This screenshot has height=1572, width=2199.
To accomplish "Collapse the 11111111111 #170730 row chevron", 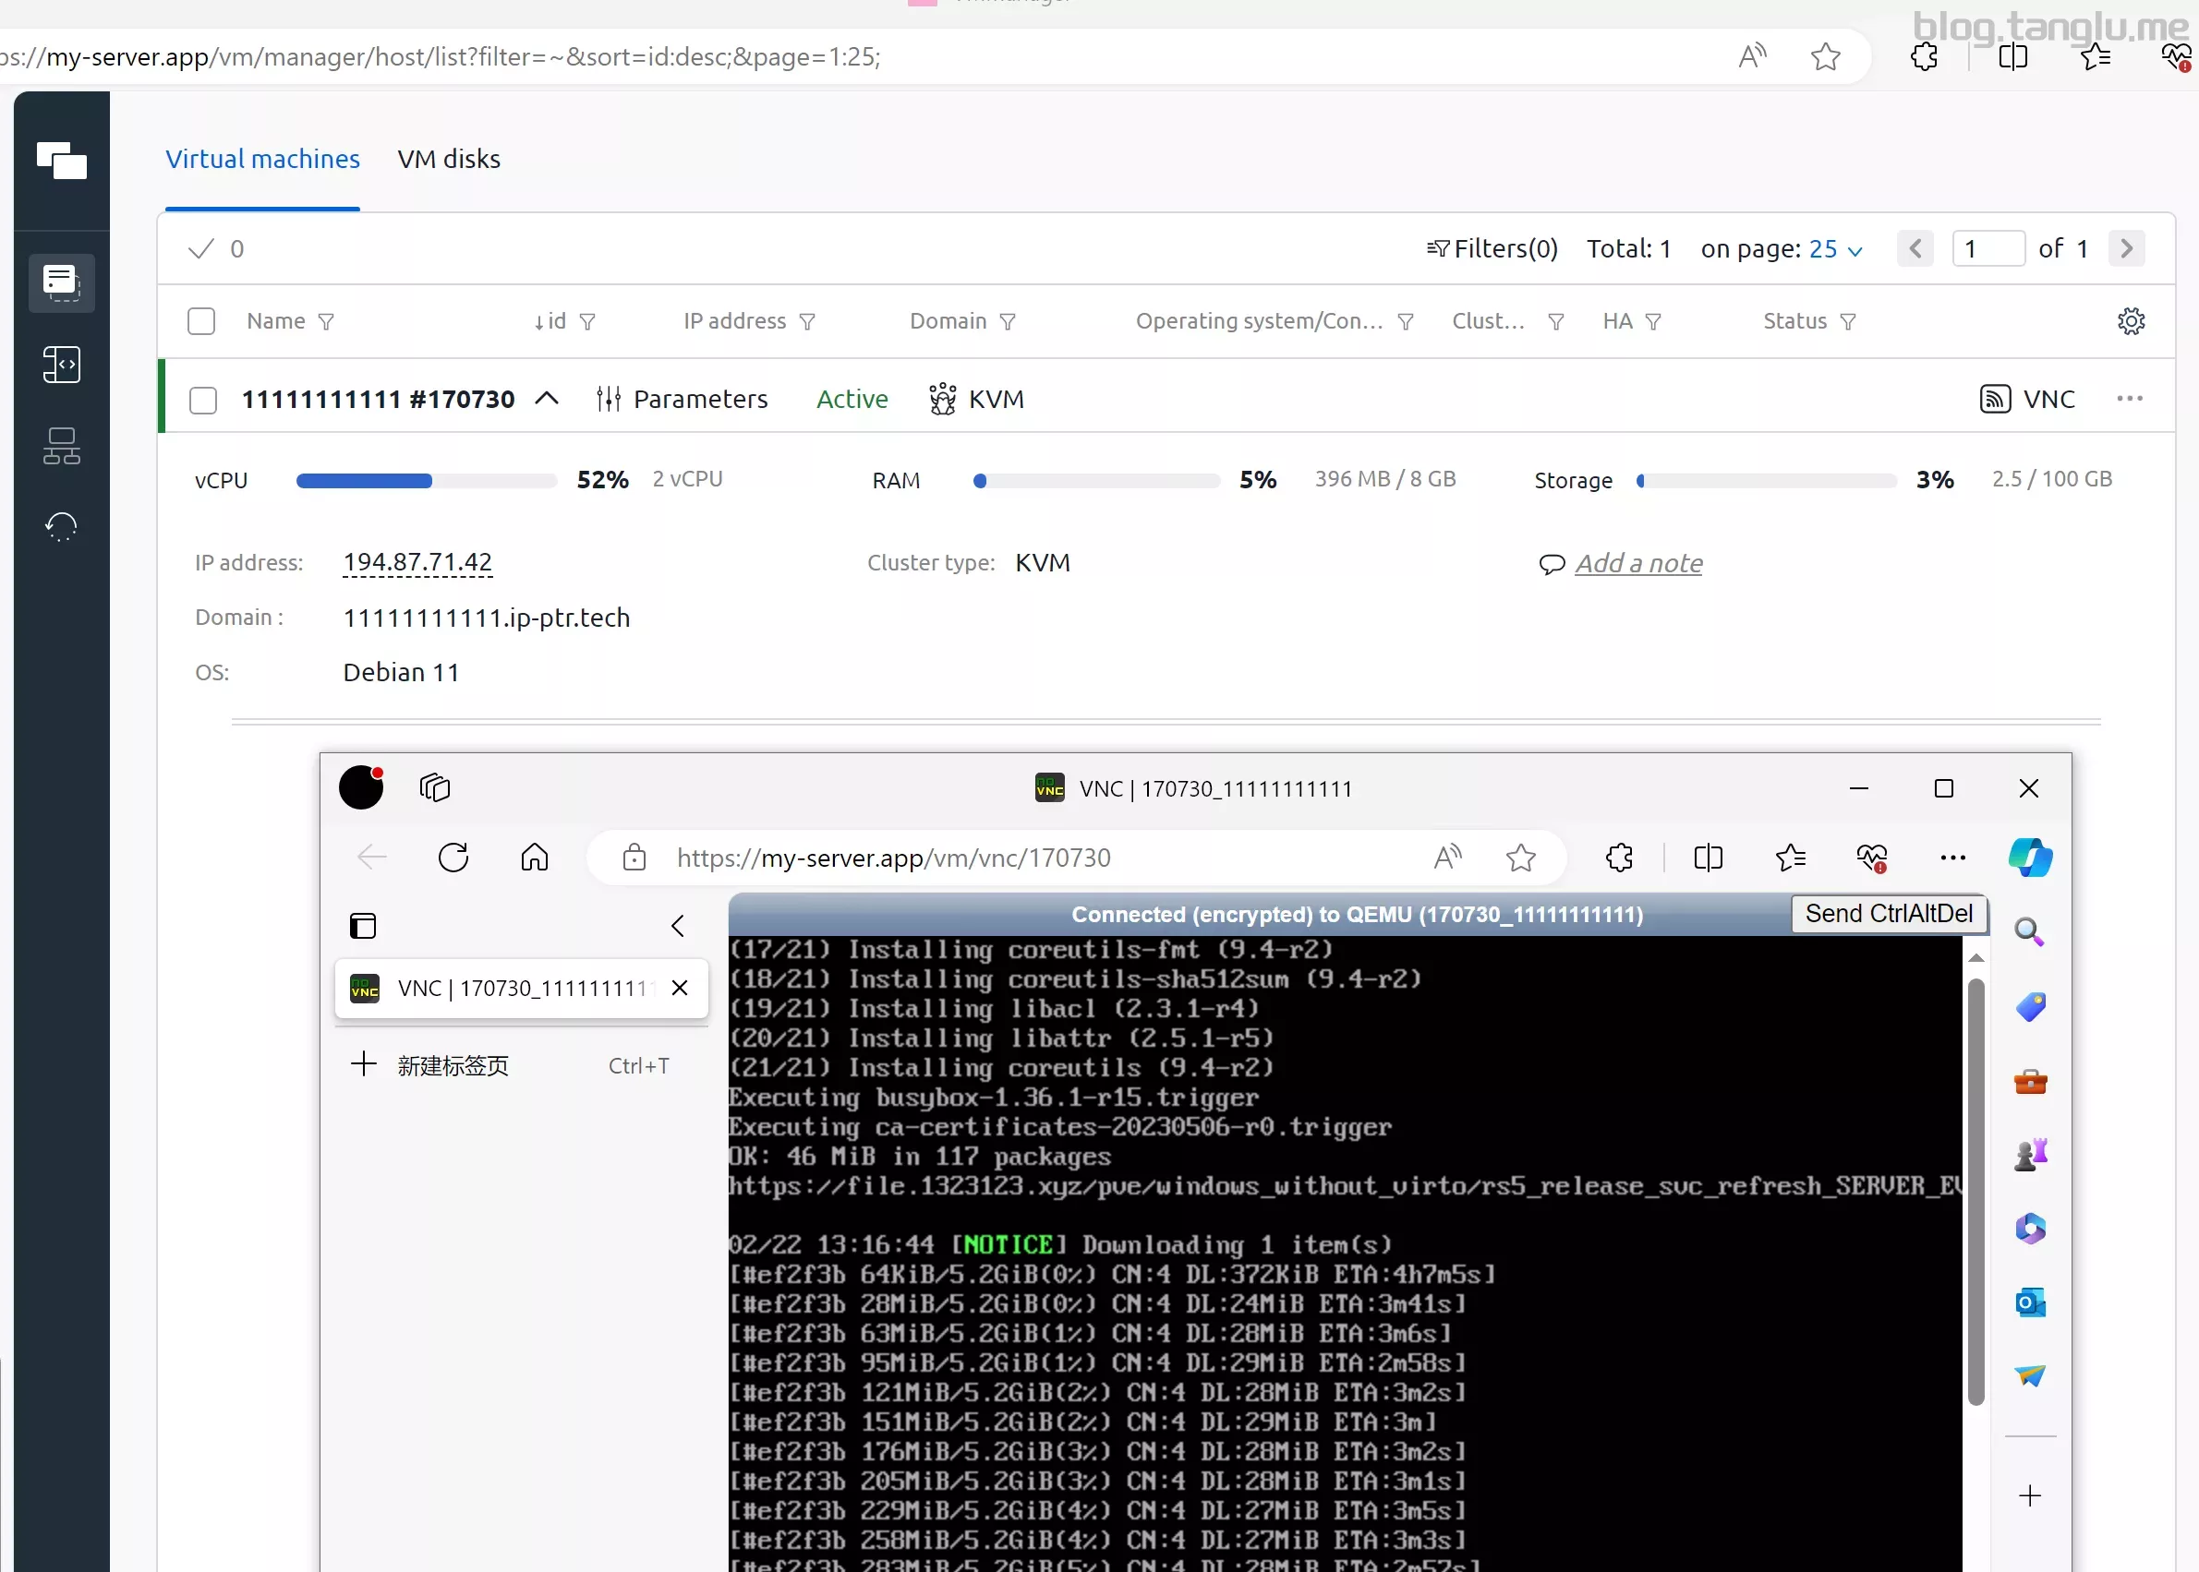I will point(547,399).
